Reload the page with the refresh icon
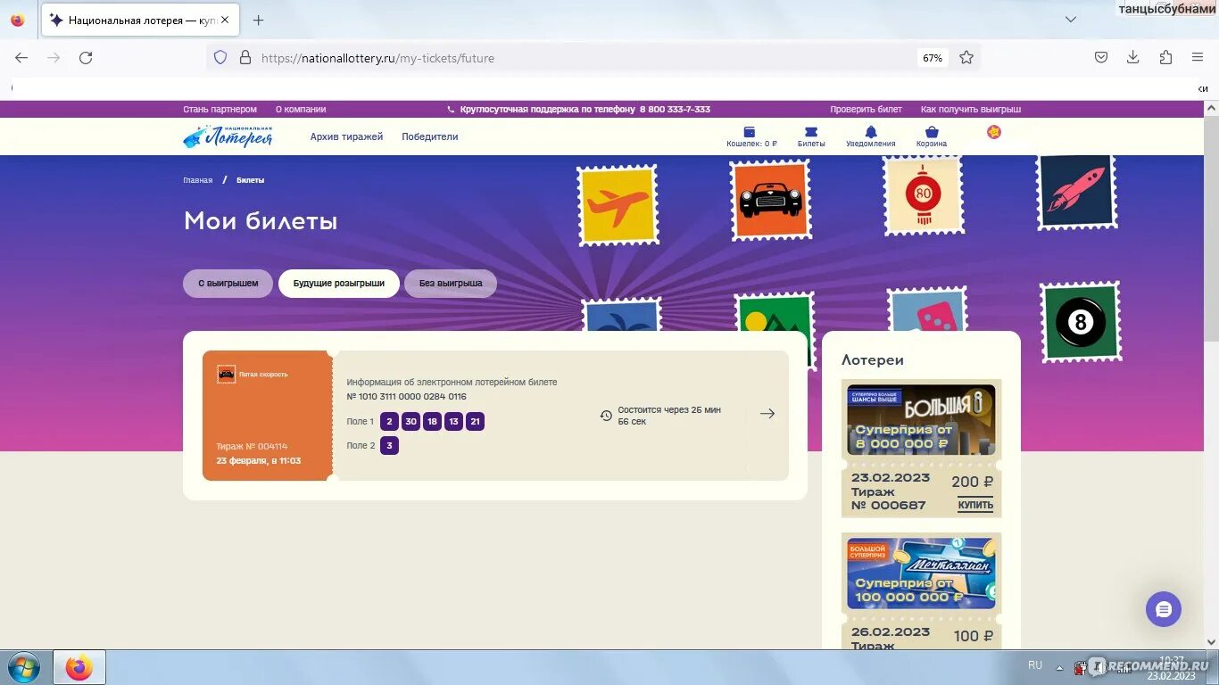Image resolution: width=1219 pixels, height=685 pixels. click(86, 57)
